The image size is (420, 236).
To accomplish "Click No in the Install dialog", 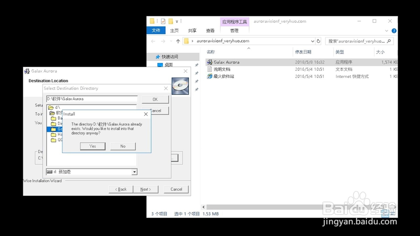I will (x=123, y=146).
